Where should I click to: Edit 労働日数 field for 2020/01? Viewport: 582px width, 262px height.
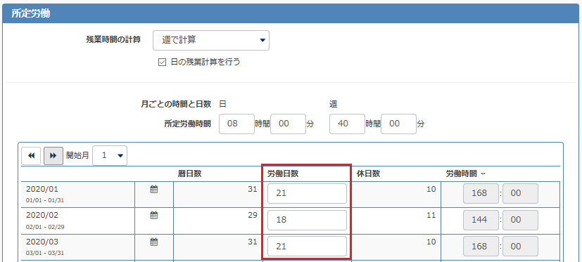click(307, 193)
